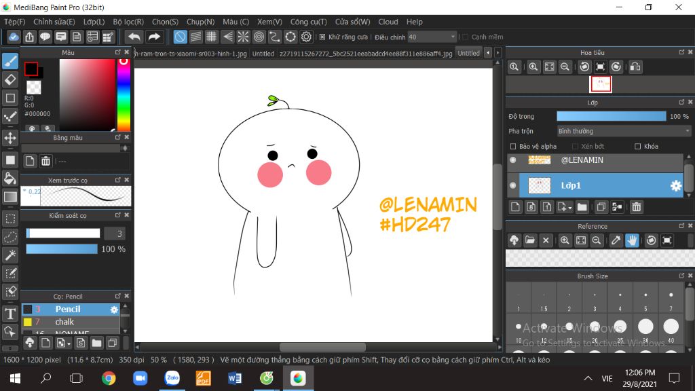Select the Eraser tool
Viewport: 695px width, 391px height.
click(10, 80)
